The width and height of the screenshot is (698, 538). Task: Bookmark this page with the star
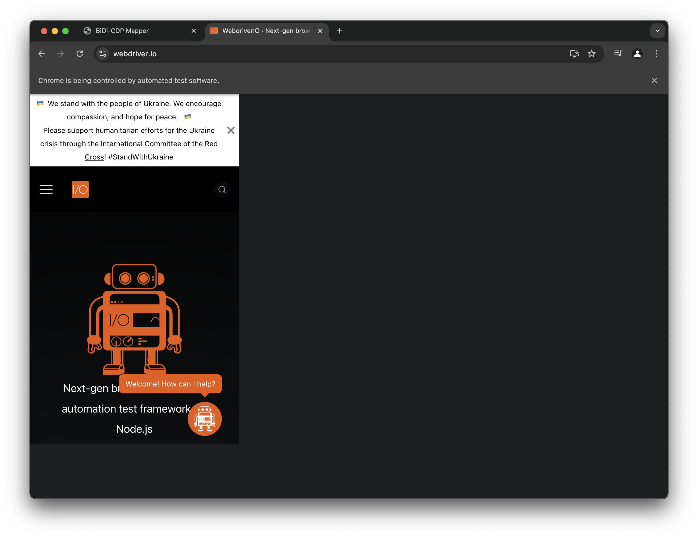[x=592, y=54]
